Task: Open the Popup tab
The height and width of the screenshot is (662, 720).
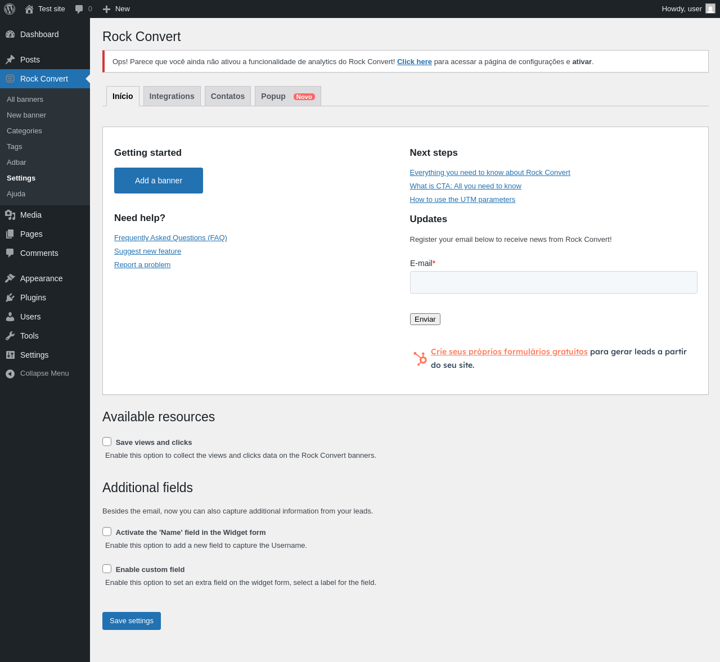Action: click(288, 96)
